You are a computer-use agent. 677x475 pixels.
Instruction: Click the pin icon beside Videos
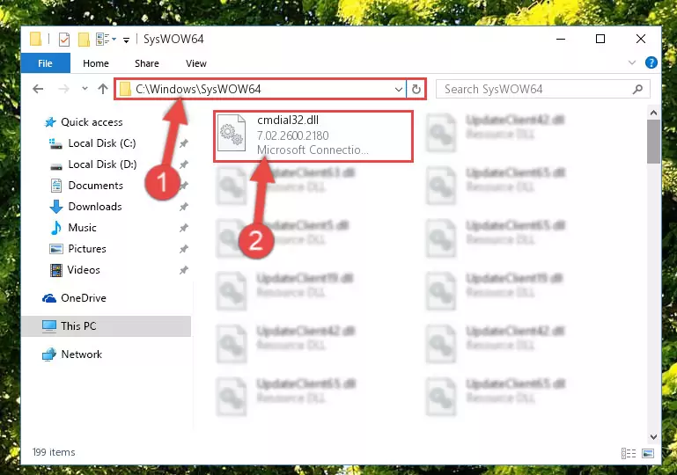pos(184,270)
